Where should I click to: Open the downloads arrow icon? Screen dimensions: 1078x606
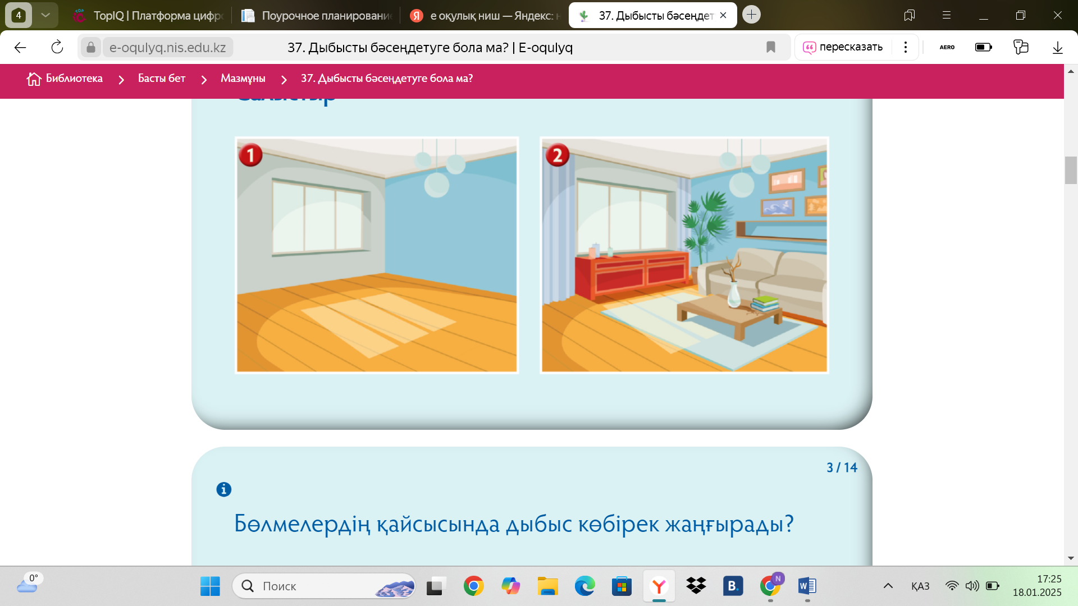(x=1057, y=48)
